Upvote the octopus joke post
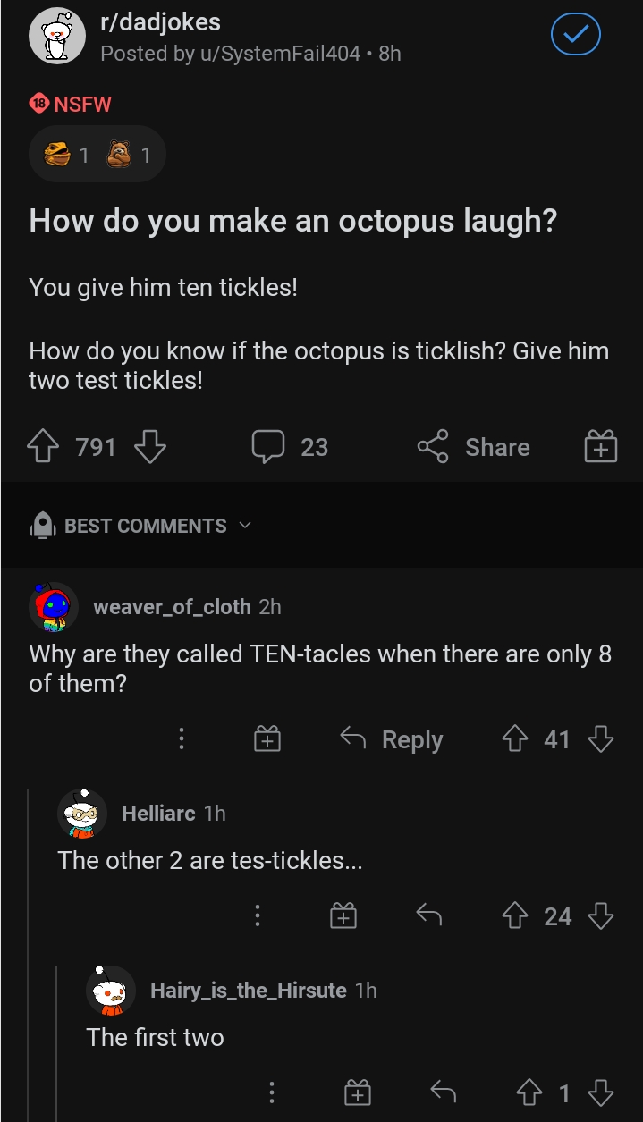The height and width of the screenshot is (1122, 643). pos(42,446)
